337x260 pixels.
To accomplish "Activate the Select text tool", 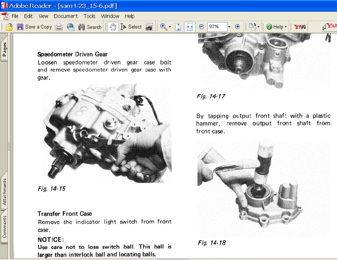I will (x=131, y=27).
